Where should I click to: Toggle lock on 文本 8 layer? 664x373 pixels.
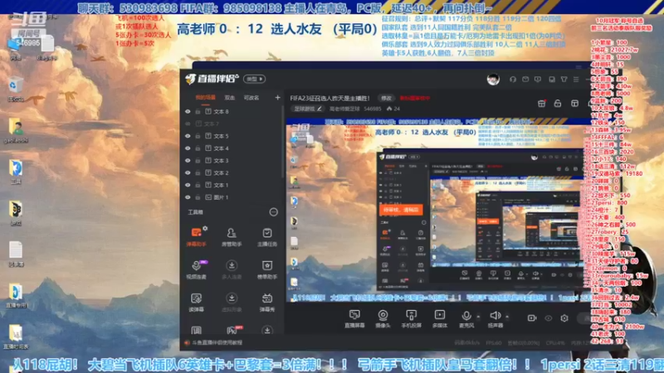pos(198,112)
